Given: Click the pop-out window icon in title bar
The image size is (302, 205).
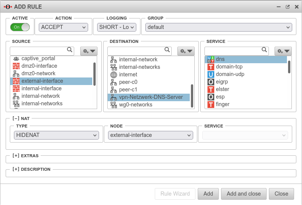Looking at the screenshot, I should (x=288, y=7).
